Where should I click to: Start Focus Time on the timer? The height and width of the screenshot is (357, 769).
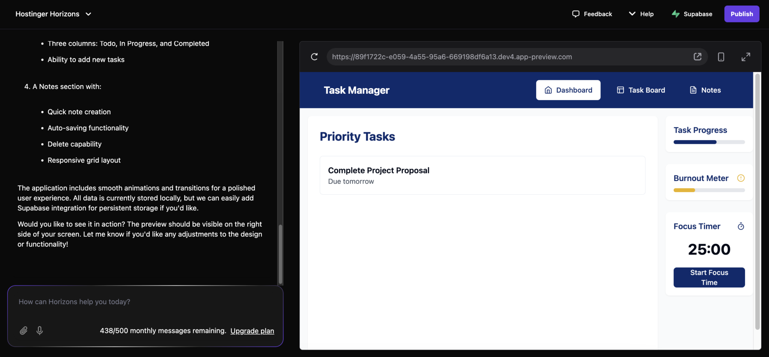(x=709, y=277)
